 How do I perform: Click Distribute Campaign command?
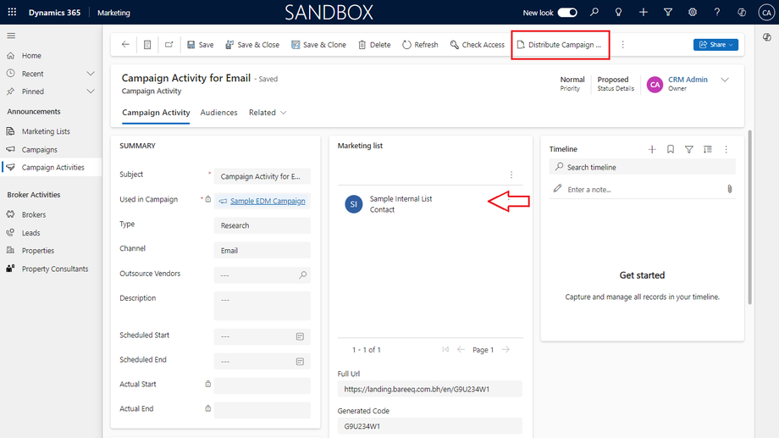coord(560,45)
